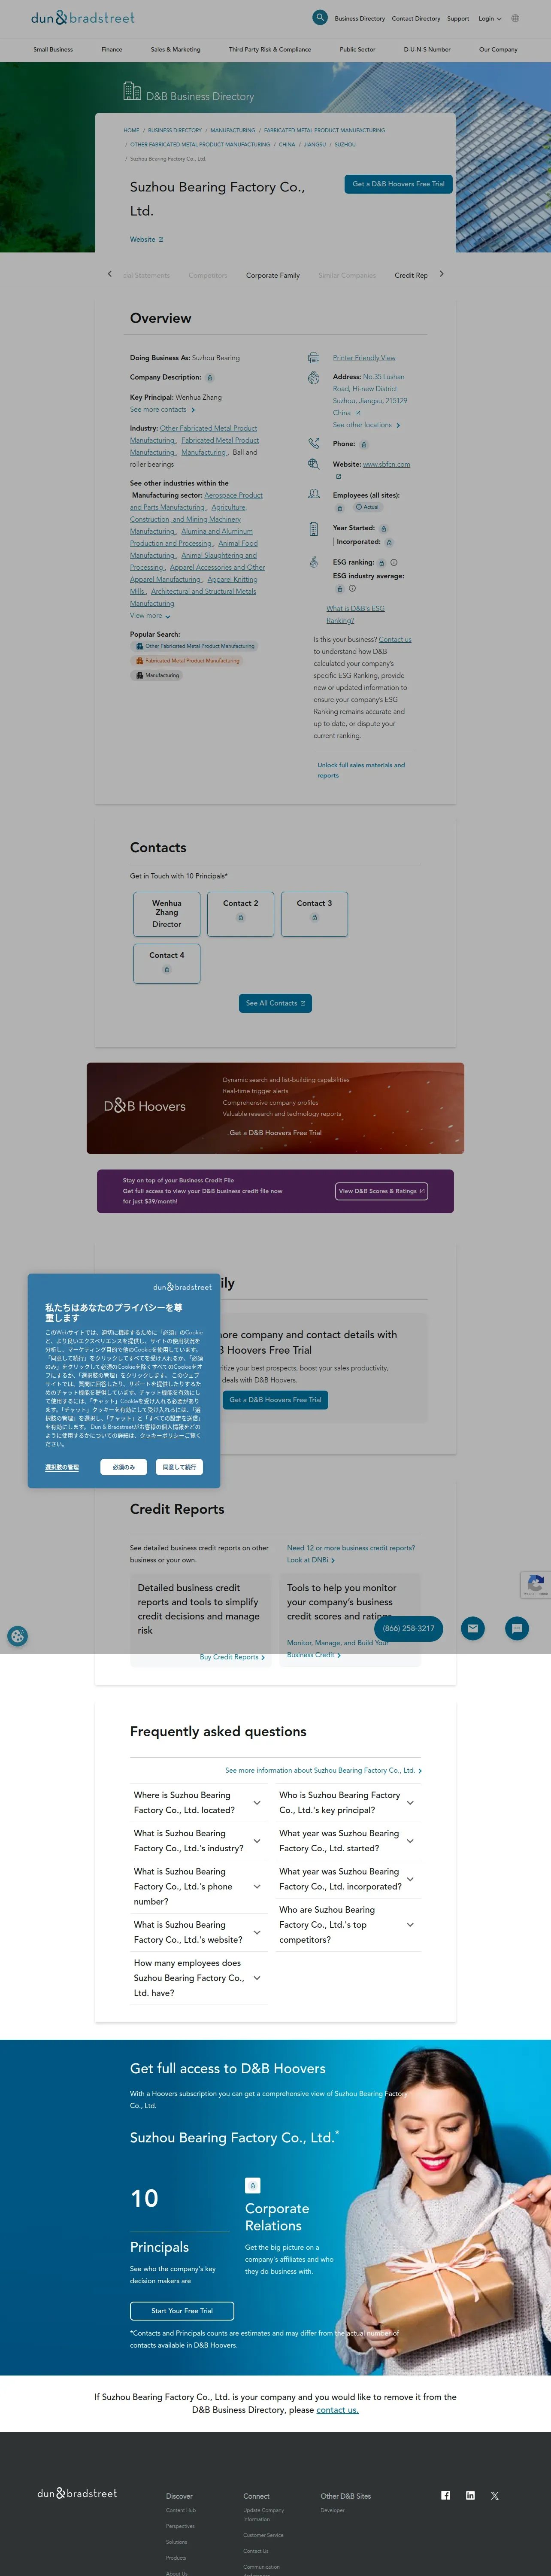Click the Contact 4 lock icon
The image size is (551, 2576).
pyautogui.click(x=166, y=969)
